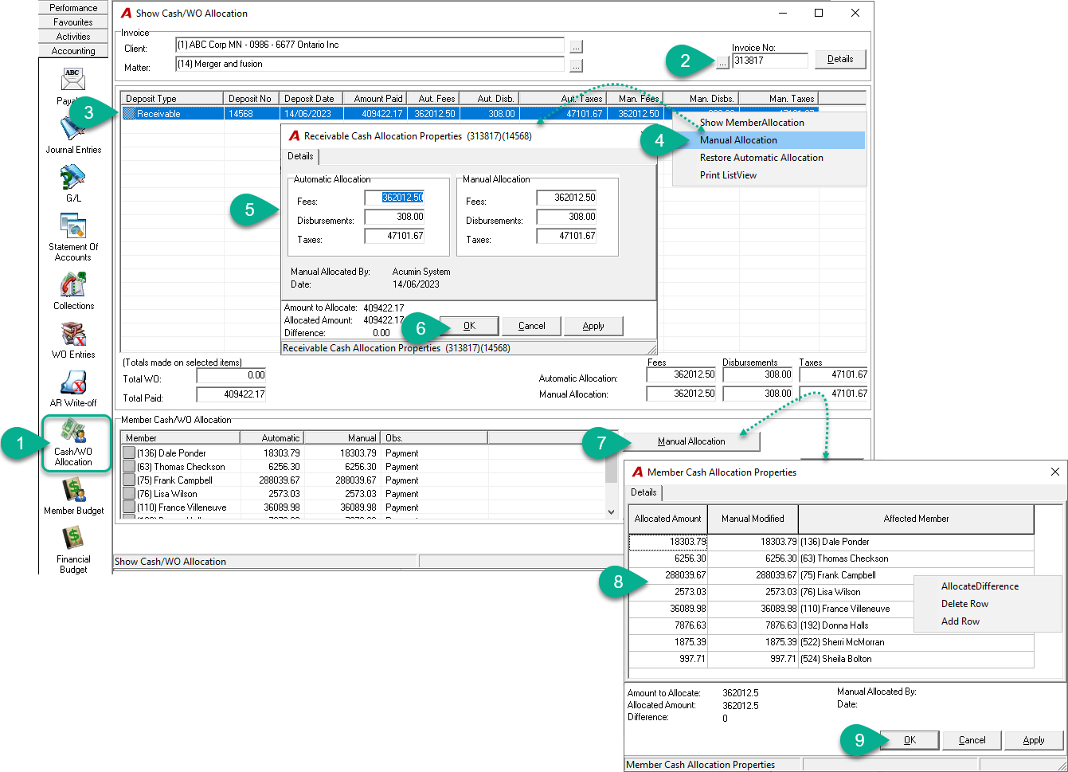Select Details tab in Receivable Cash Allocation
The image size is (1068, 772).
click(300, 156)
